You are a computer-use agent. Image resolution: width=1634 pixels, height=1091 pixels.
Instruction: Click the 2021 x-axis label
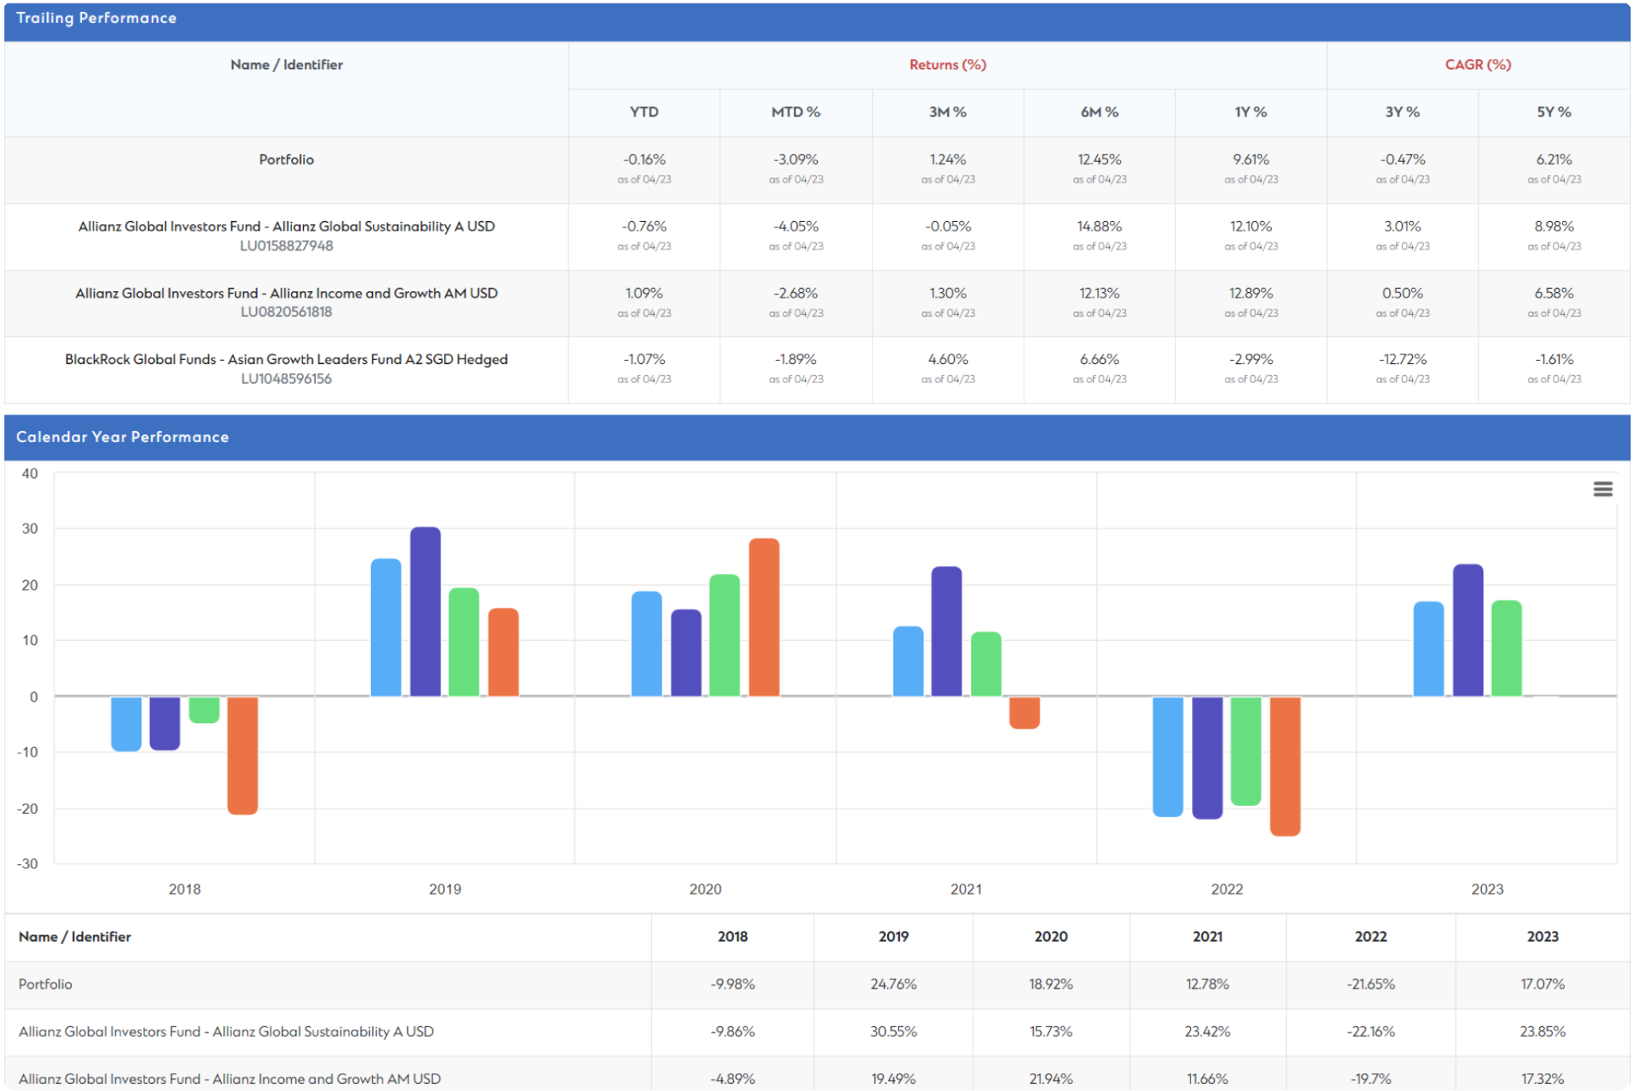coord(966,889)
